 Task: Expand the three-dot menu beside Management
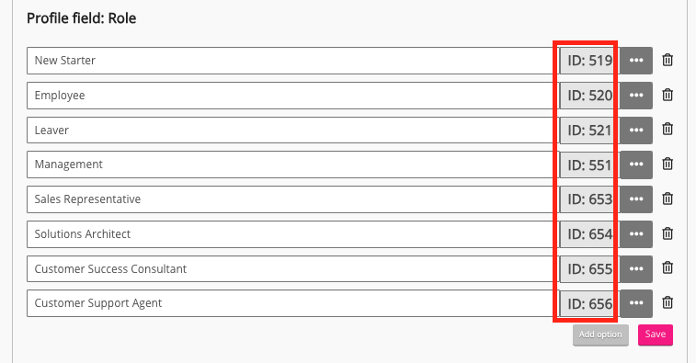coord(636,164)
